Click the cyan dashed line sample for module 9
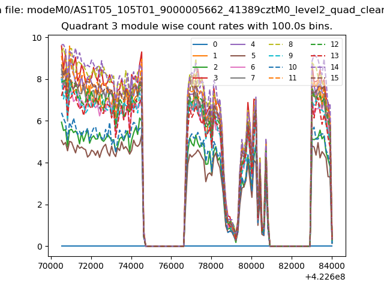This screenshot has height=288, width=384. pyautogui.click(x=275, y=56)
